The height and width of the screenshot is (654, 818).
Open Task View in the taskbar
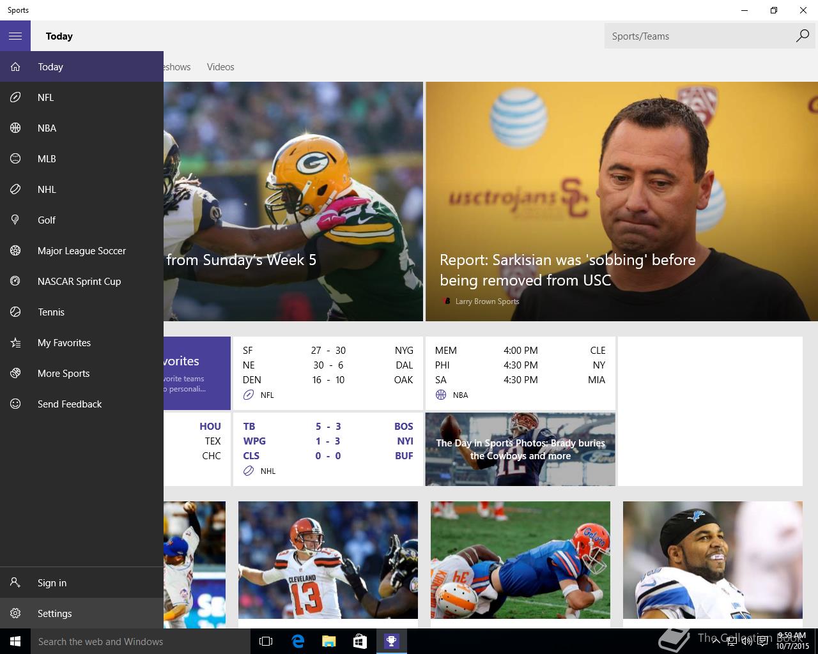point(266,641)
